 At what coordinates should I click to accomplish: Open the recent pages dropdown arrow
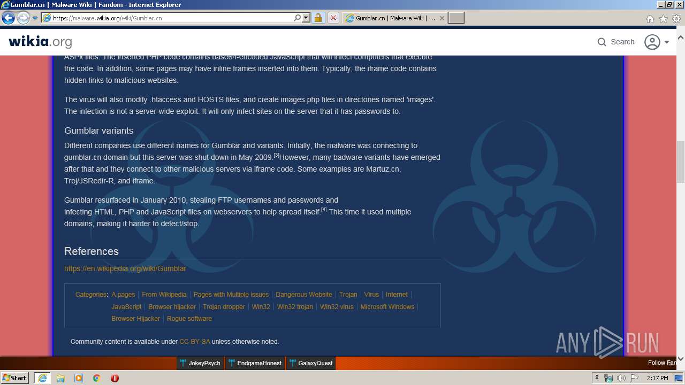click(x=35, y=18)
